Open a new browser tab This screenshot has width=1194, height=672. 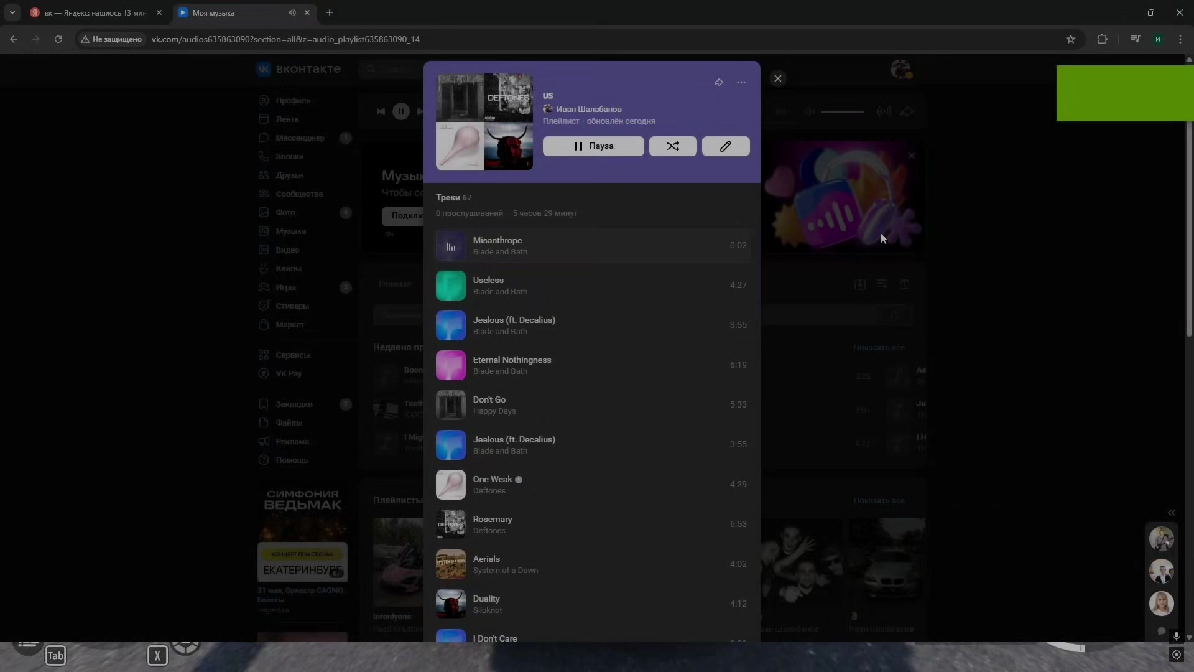[330, 12]
